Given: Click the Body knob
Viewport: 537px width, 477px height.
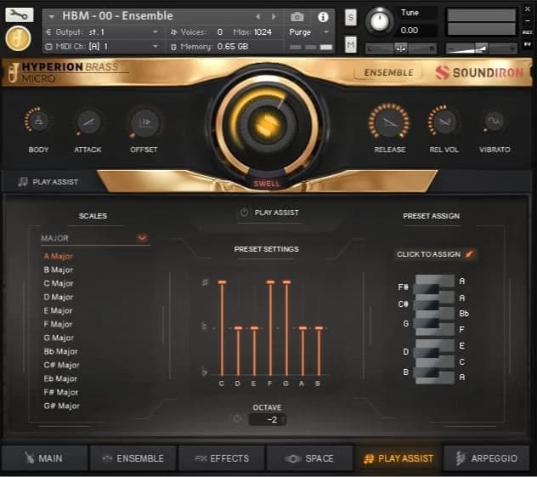Looking at the screenshot, I should click(x=38, y=122).
